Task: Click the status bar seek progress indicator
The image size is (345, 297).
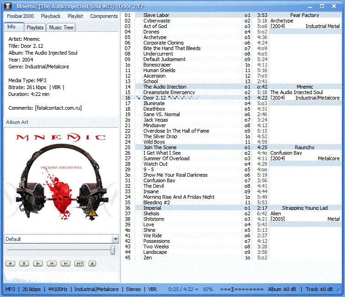Action: (242, 289)
